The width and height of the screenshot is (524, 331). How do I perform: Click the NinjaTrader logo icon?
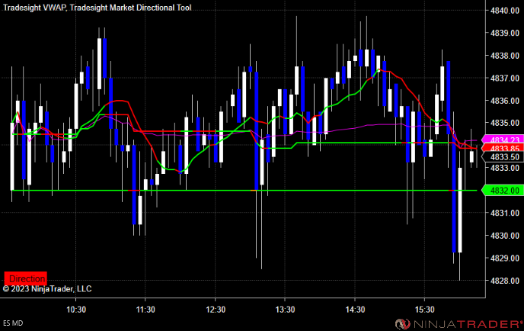(x=402, y=324)
